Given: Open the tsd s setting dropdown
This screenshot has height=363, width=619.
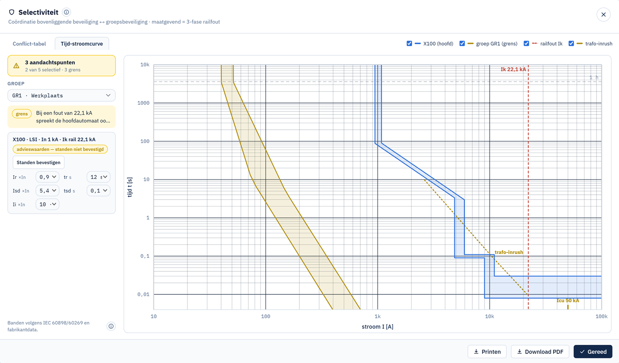Looking at the screenshot, I should (98, 191).
